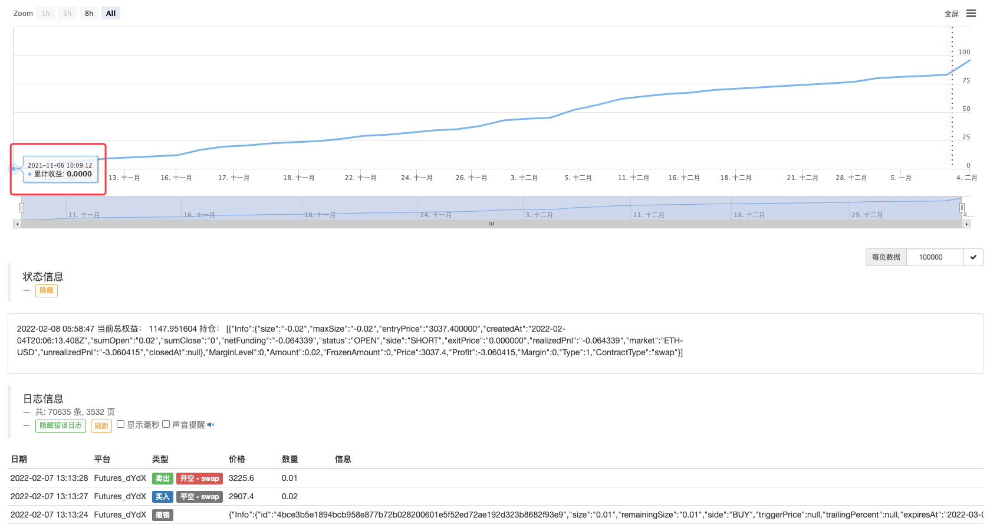Open the chart hamburger menu

coord(971,14)
